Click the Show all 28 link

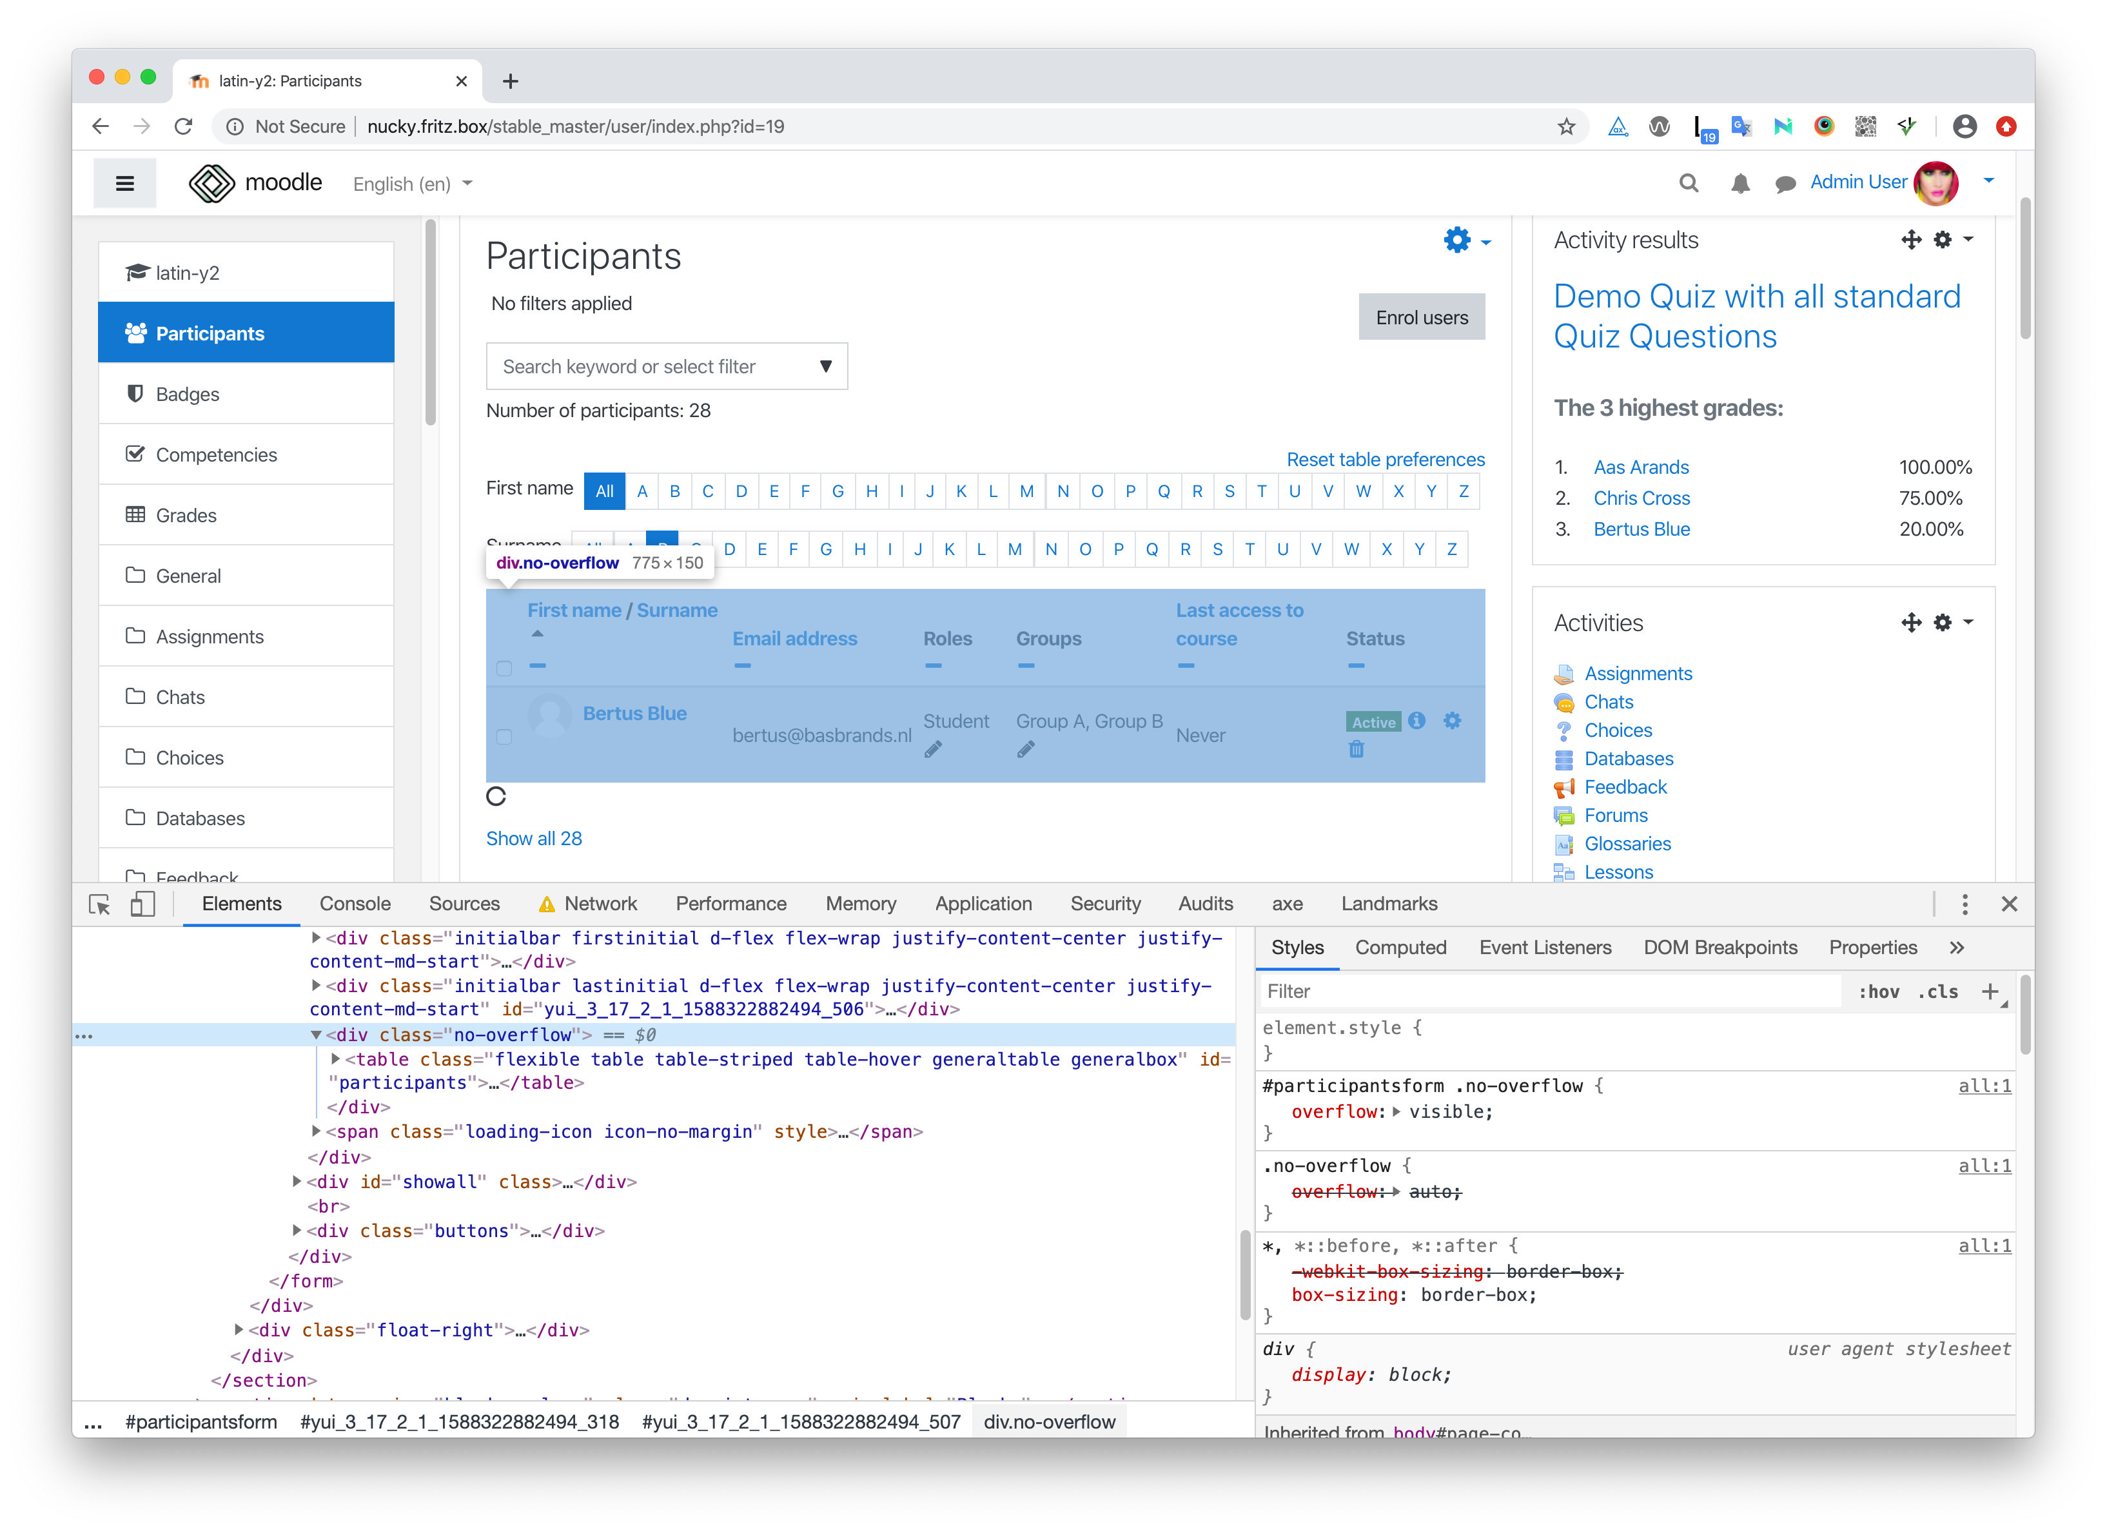(x=534, y=838)
